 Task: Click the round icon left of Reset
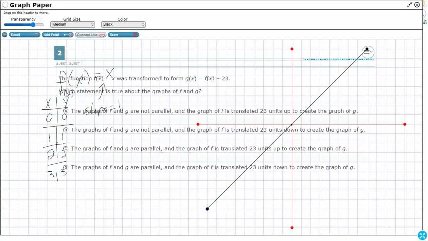[x=5, y=35]
